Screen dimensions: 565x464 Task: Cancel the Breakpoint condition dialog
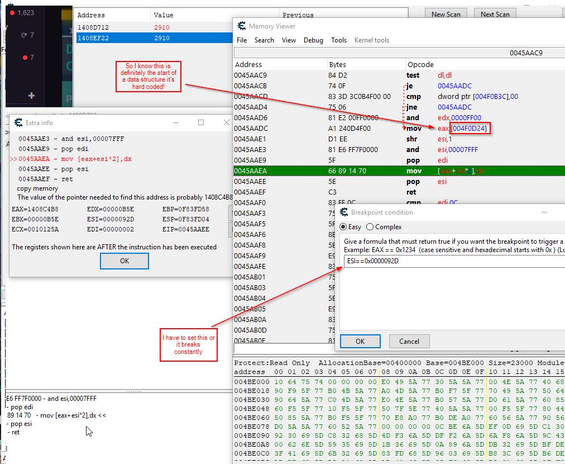pos(409,341)
